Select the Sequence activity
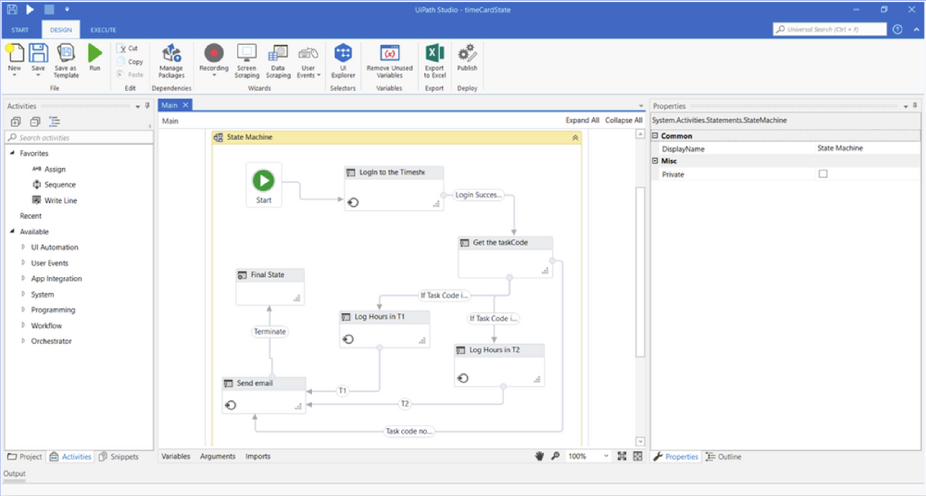 [x=54, y=185]
